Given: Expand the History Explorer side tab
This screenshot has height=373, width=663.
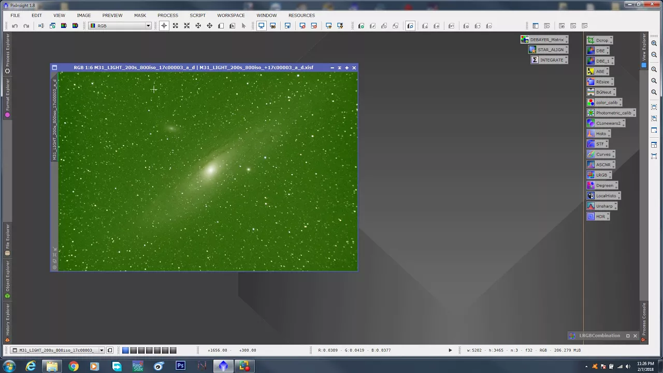Looking at the screenshot, I should [x=7, y=323].
